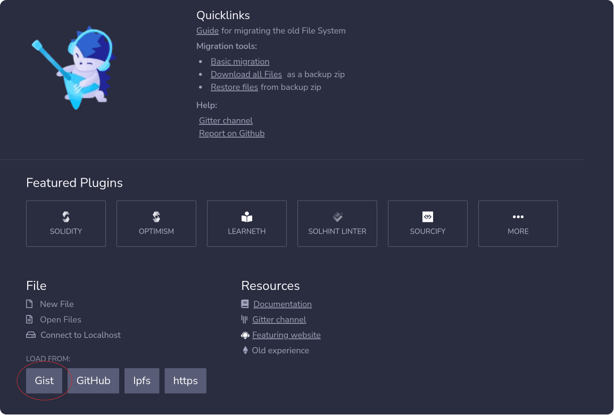Click the Featuring website icon

[x=245, y=335]
